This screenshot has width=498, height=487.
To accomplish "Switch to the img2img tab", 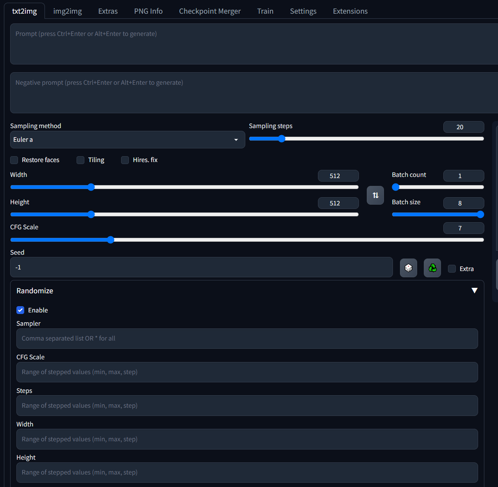I will (68, 11).
